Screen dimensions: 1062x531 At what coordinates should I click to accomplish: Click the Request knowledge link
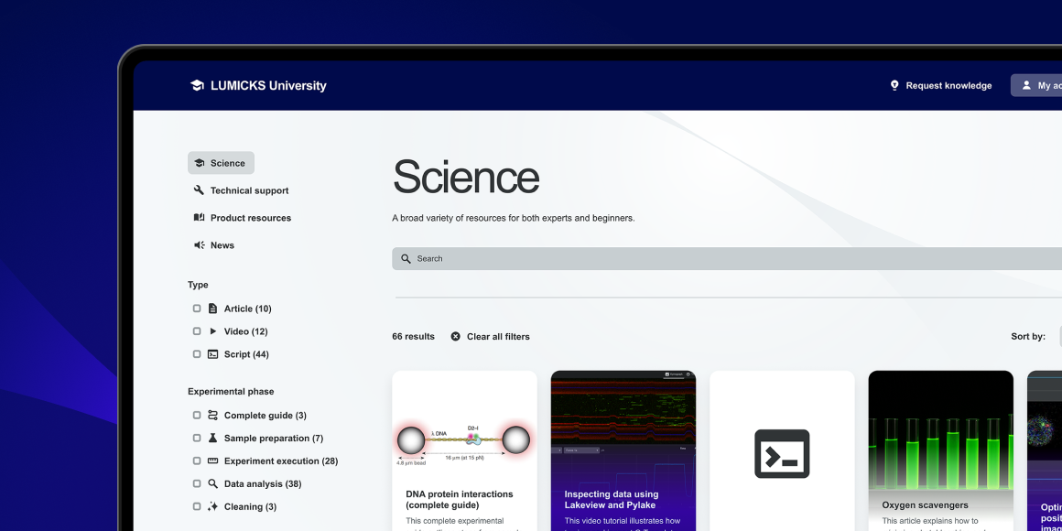click(x=948, y=85)
